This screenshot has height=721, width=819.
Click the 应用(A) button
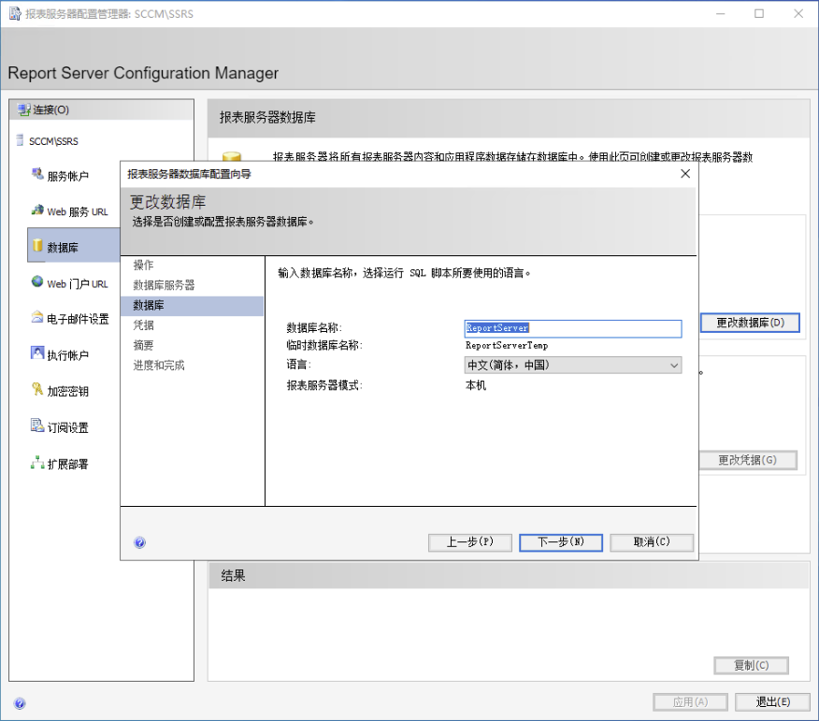click(690, 702)
